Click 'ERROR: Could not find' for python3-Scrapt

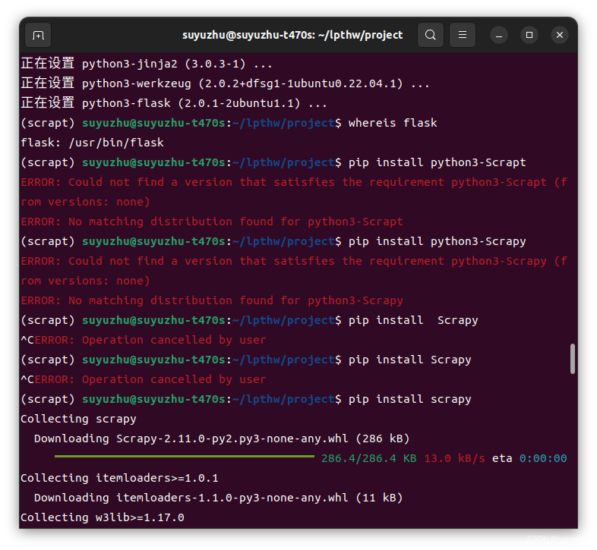click(294, 192)
